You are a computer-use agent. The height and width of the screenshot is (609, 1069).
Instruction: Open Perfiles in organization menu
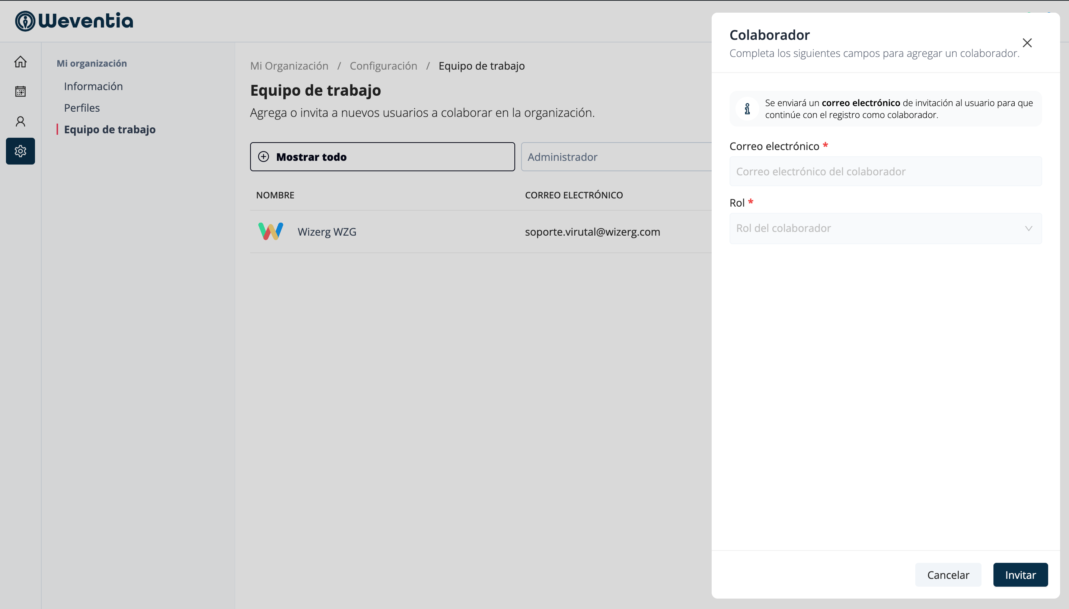pyautogui.click(x=82, y=108)
